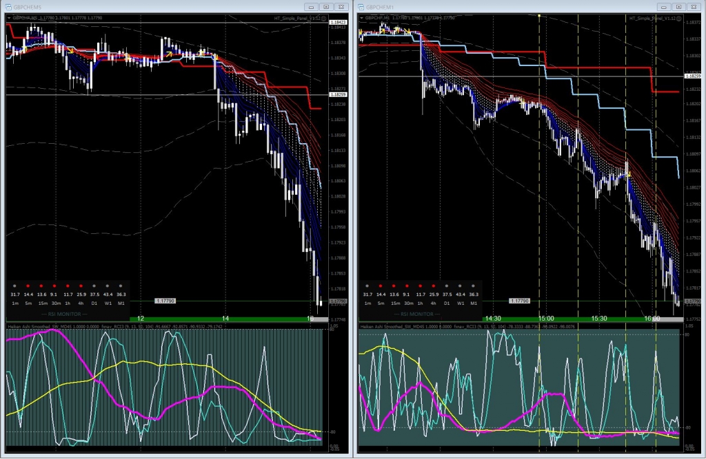Select the 1h timeframe in right RSI monitor

coord(421,303)
